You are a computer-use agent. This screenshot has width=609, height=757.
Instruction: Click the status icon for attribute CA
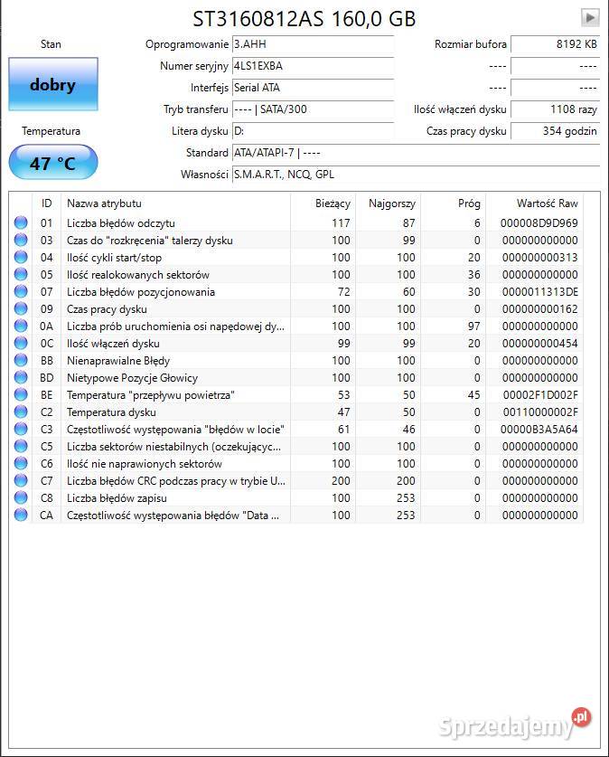tap(21, 516)
